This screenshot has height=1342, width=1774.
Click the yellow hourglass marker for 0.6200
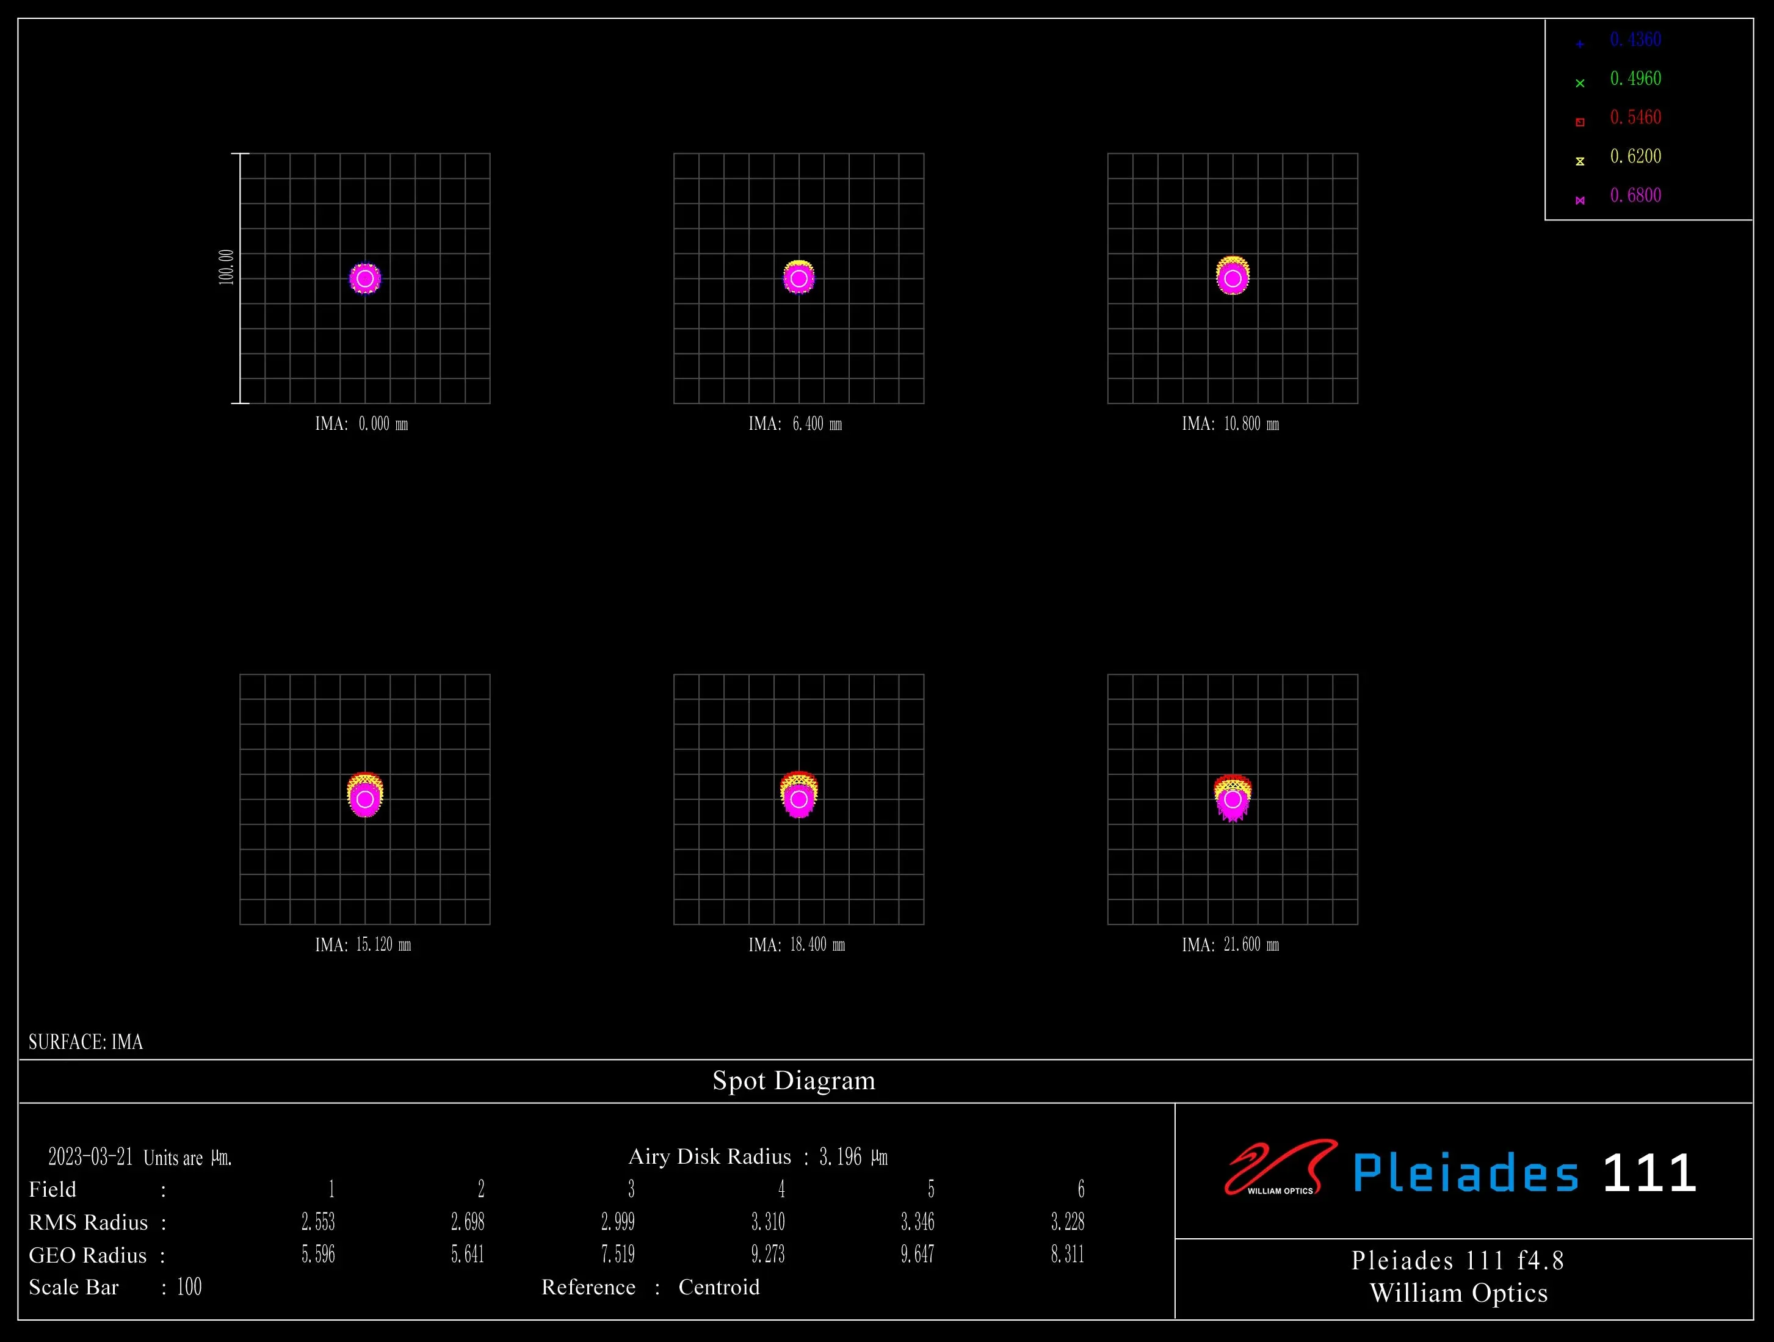coord(1579,161)
